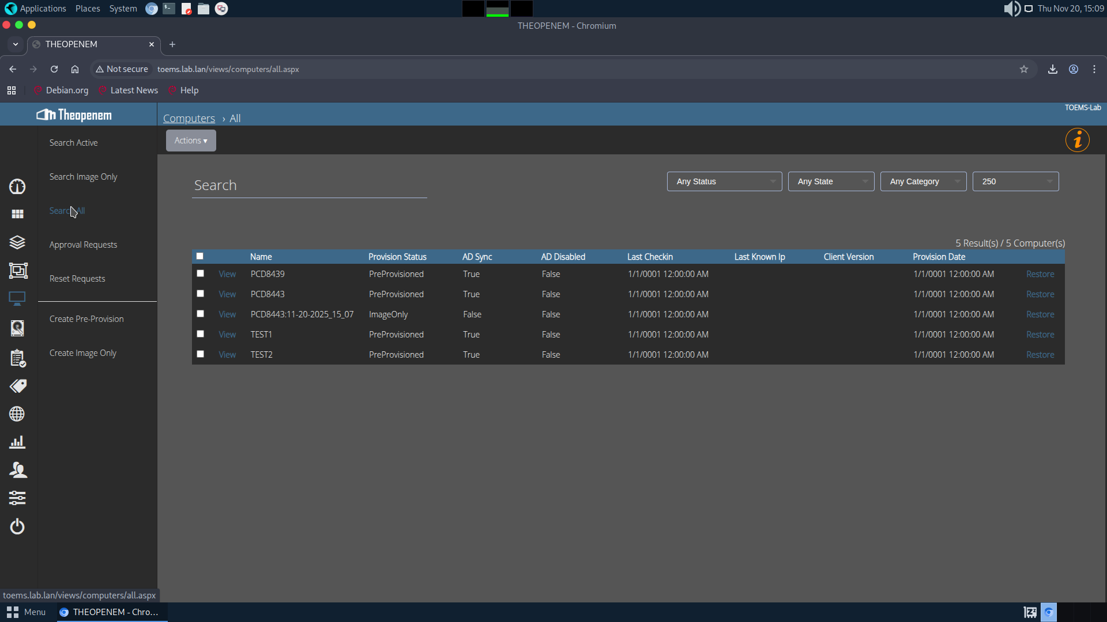
Task: Click the View link for PCD8443
Action: (x=227, y=294)
